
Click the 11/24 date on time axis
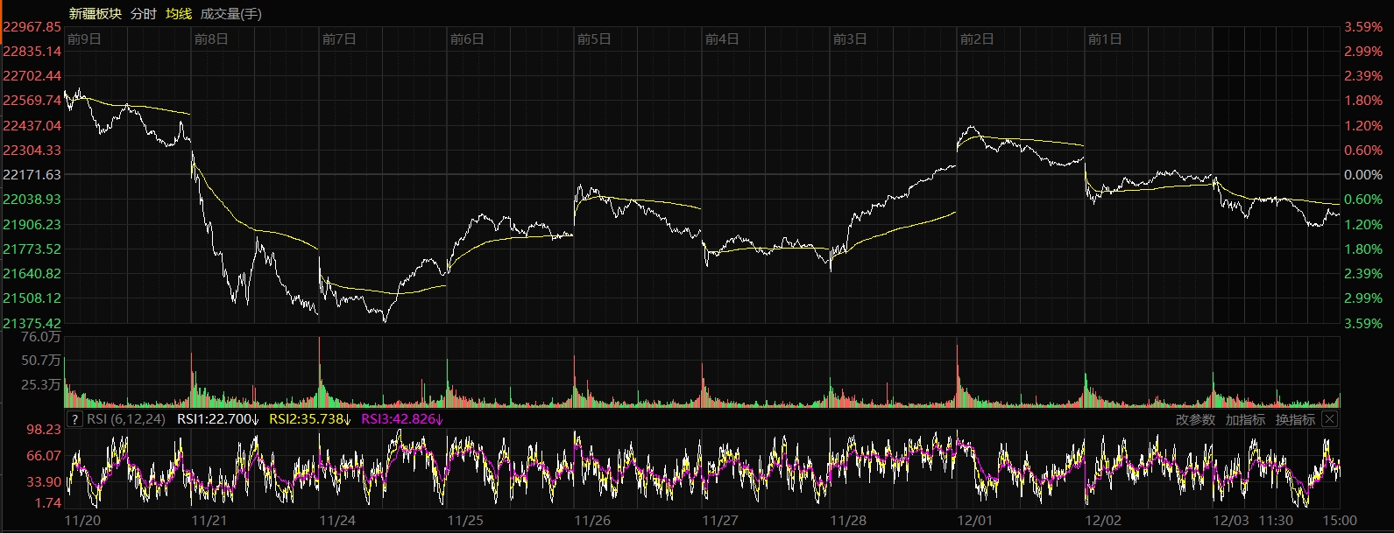pyautogui.click(x=337, y=521)
